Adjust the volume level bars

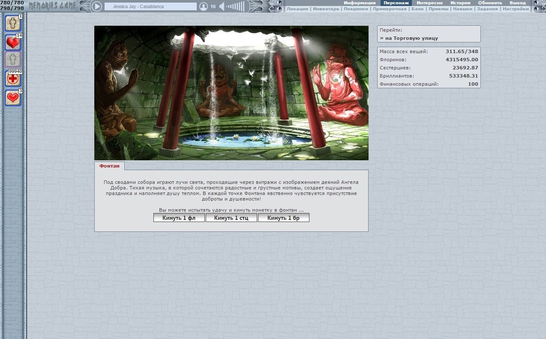(235, 6)
